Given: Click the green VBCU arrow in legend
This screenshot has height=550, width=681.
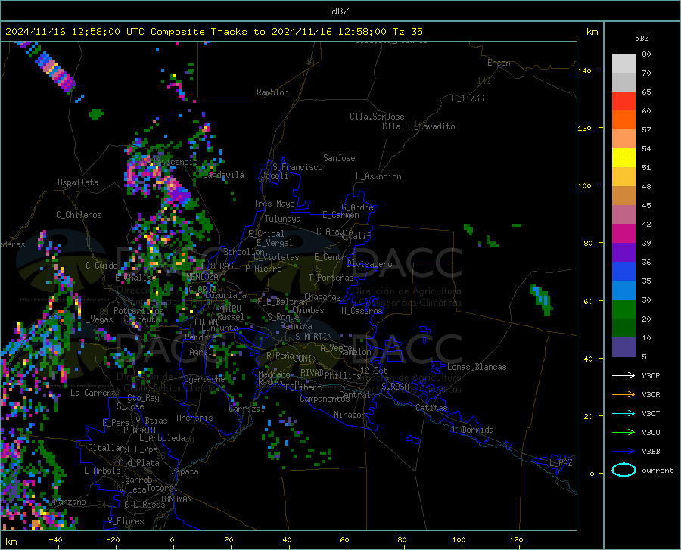Looking at the screenshot, I should pos(623,433).
